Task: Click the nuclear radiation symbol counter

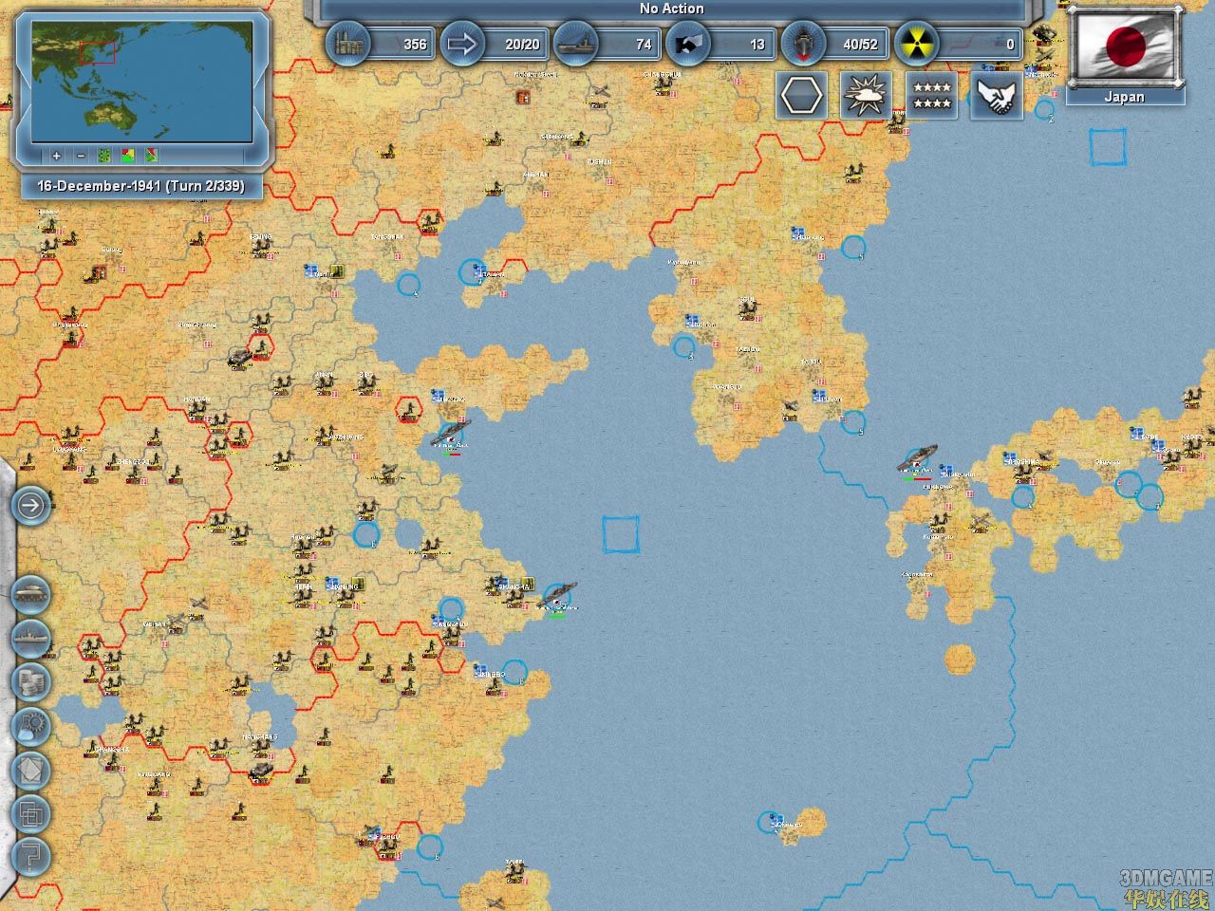Action: (918, 44)
